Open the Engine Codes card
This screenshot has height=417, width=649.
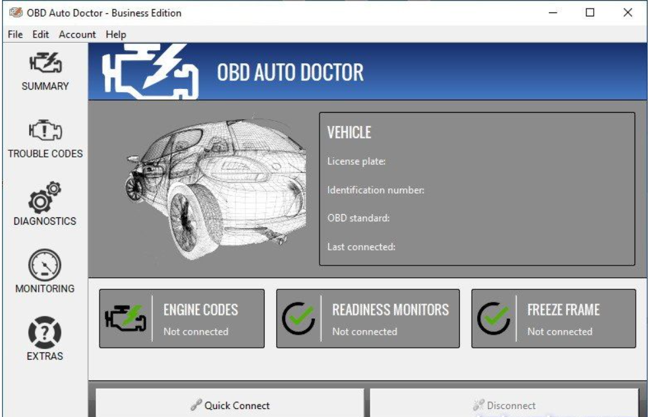(x=182, y=318)
